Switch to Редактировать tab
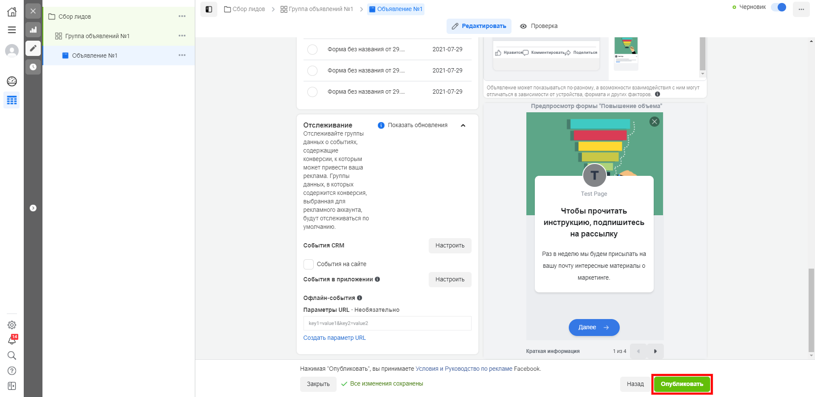 point(479,26)
